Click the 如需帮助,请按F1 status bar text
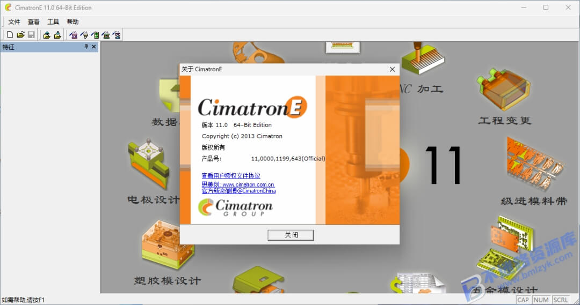 coord(23,300)
